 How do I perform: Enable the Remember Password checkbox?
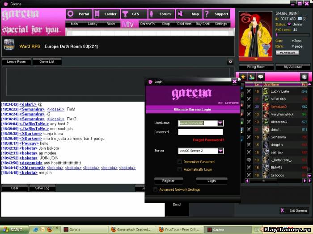click(179, 161)
